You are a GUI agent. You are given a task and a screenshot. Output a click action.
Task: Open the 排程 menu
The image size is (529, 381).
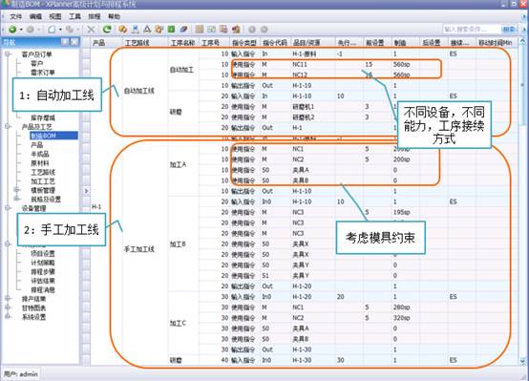point(95,16)
